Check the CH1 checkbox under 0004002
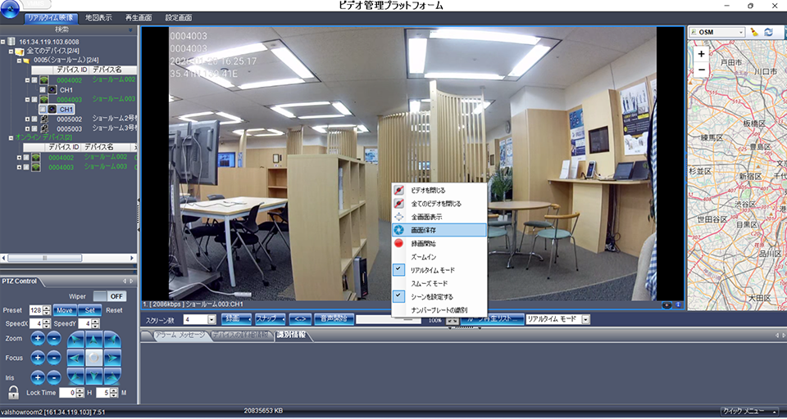 coord(43,90)
